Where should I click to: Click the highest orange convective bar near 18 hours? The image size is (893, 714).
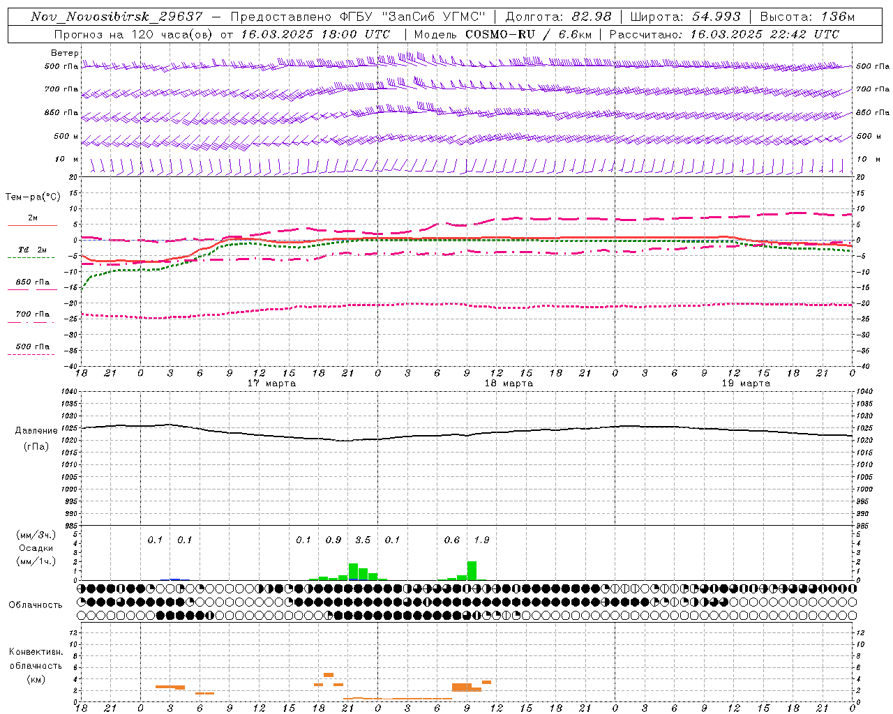(x=329, y=675)
